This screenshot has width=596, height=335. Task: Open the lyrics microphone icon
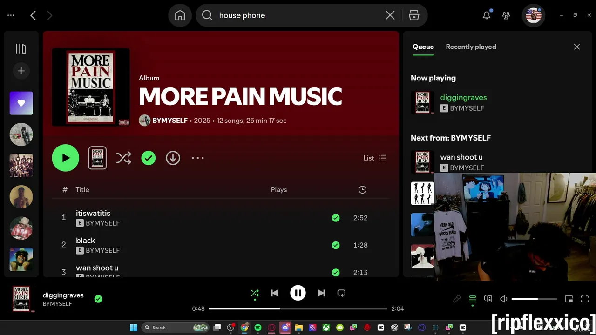(x=457, y=299)
